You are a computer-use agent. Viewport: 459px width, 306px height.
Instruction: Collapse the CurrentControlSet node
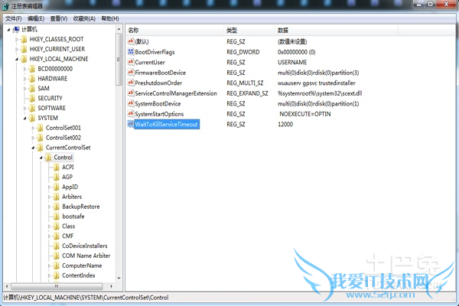tap(33, 148)
